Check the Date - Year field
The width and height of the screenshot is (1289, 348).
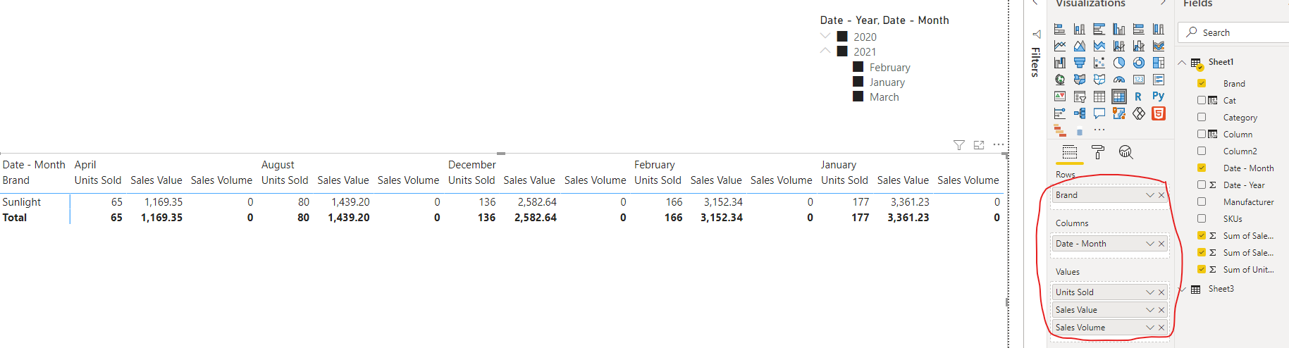[1202, 185]
